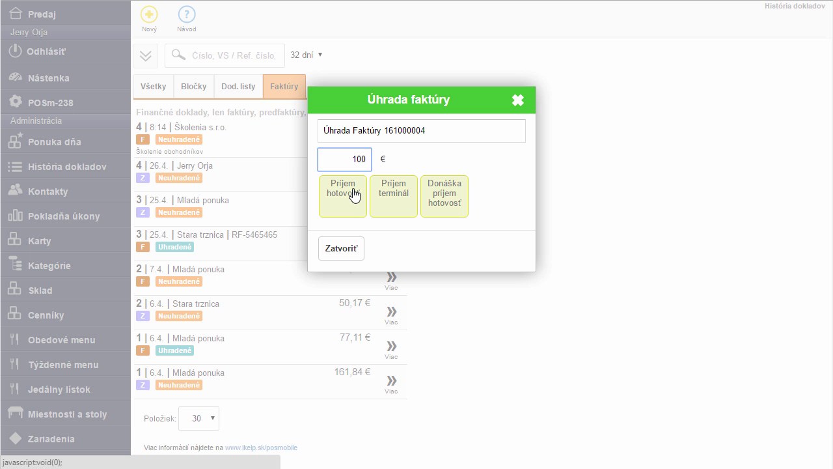This screenshot has width=833, height=469.
Task: Click the 161,84 € amount
Action: coord(352,372)
